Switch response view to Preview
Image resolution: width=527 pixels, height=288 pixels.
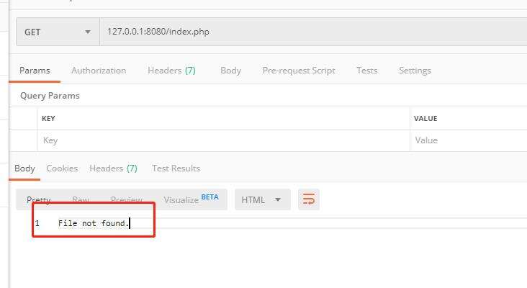126,199
